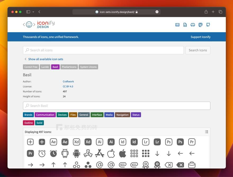Focus the Search all icons field
Viewport: 233px width, 177px height.
pyautogui.click(x=103, y=50)
